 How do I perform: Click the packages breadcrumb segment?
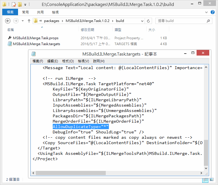pos(52,21)
